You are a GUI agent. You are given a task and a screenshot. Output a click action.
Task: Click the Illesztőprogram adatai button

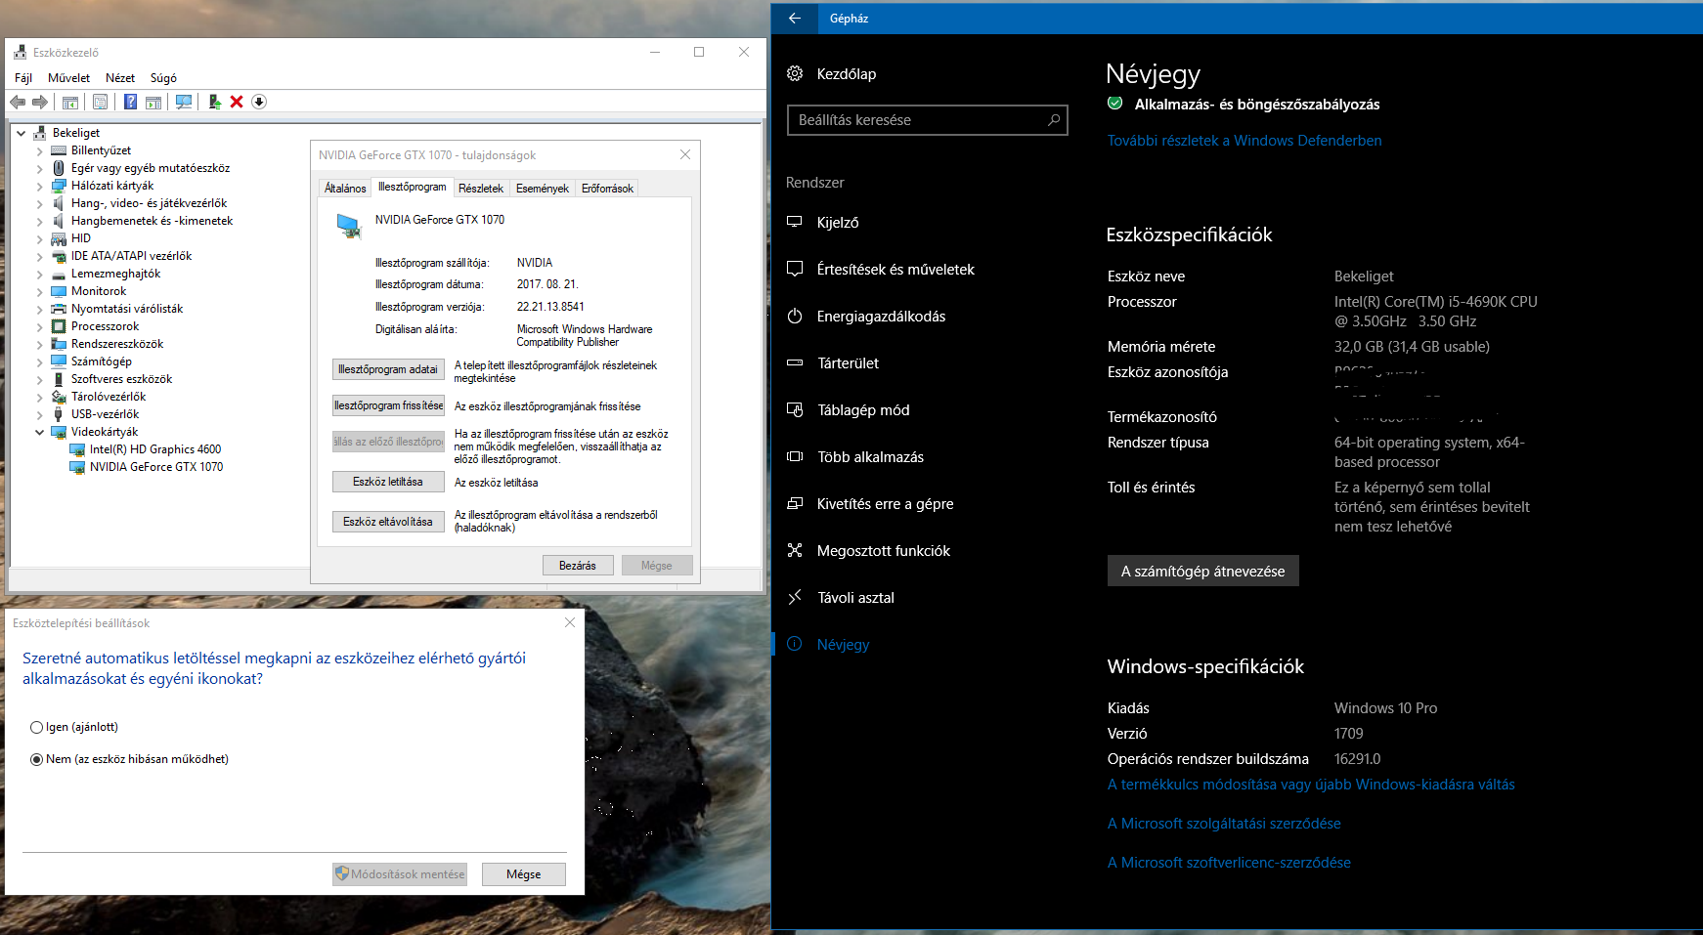[x=388, y=369]
